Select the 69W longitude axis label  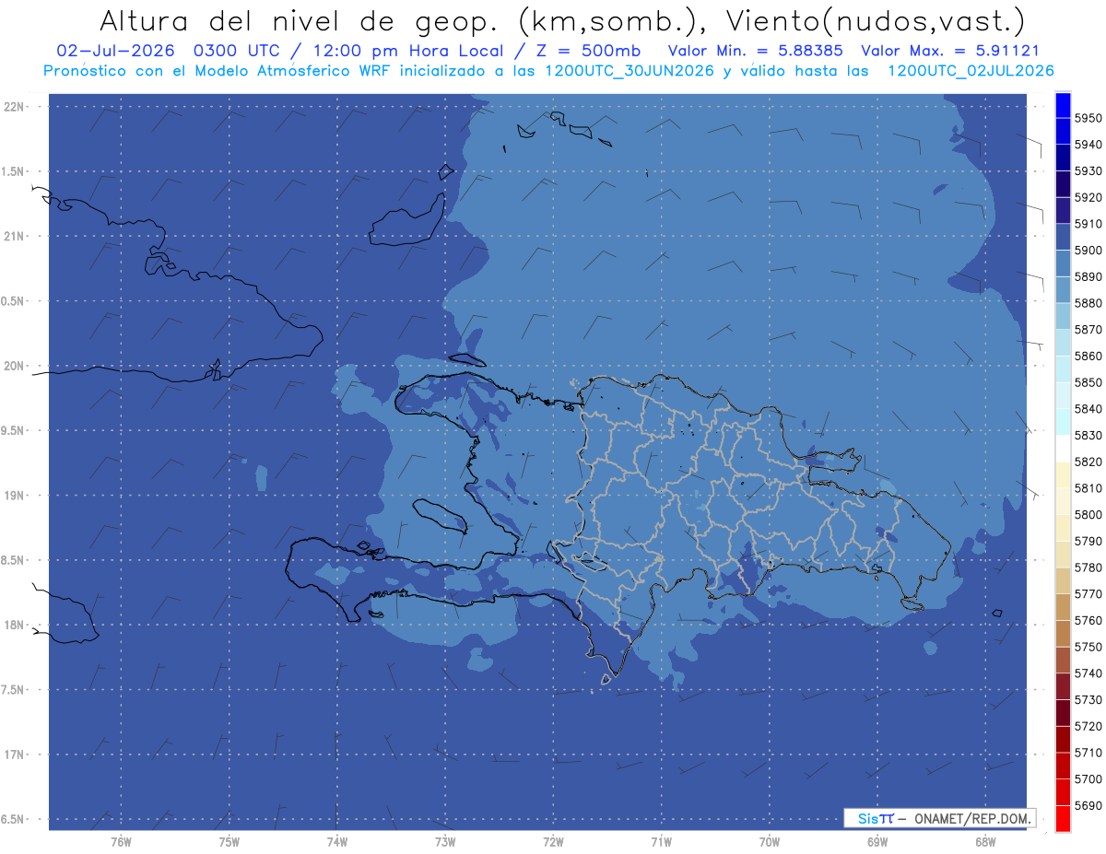coord(877,842)
